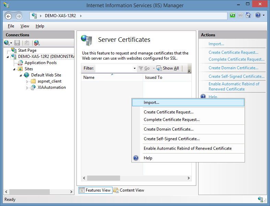
Task: Click the horizontal scrollbar under certificate list
Action: tap(137, 178)
